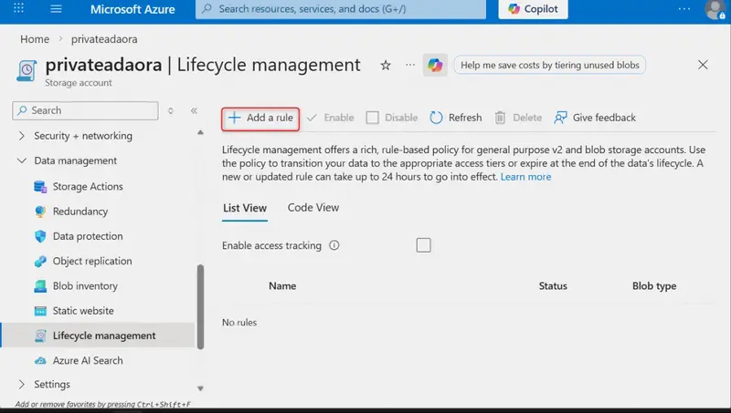Sort by Status column header
The image size is (731, 413).
pos(553,286)
